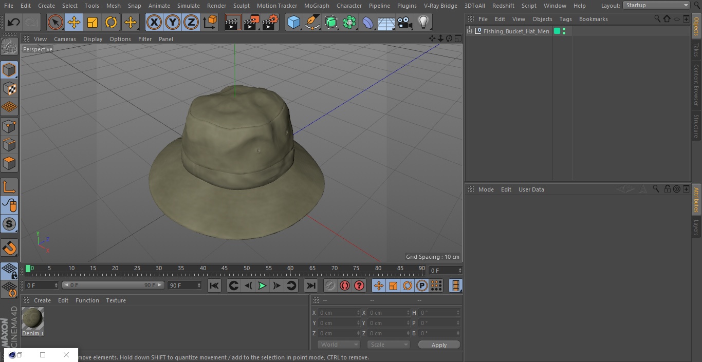
Task: Click the Undo arrow icon
Action: coord(14,22)
